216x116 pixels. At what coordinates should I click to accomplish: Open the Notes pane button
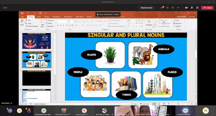[x=134, y=104]
